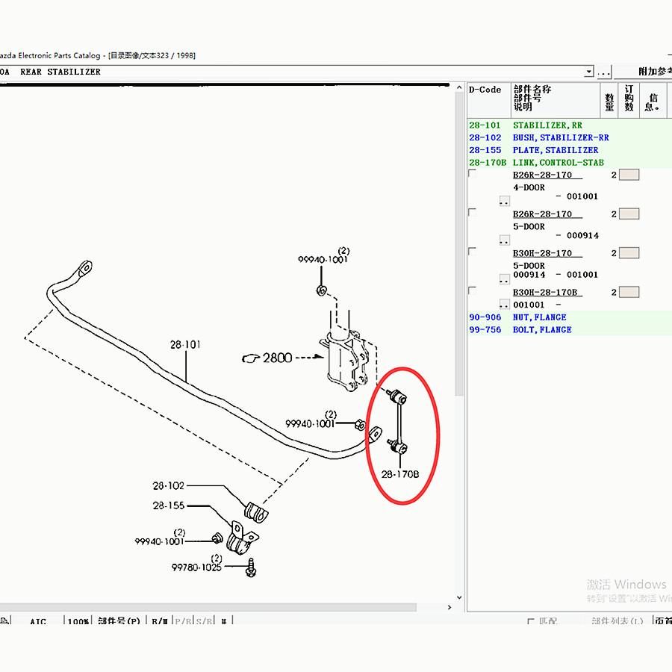Click the diagram's vertical scrollbar
The image size is (672, 672).
tap(460, 299)
